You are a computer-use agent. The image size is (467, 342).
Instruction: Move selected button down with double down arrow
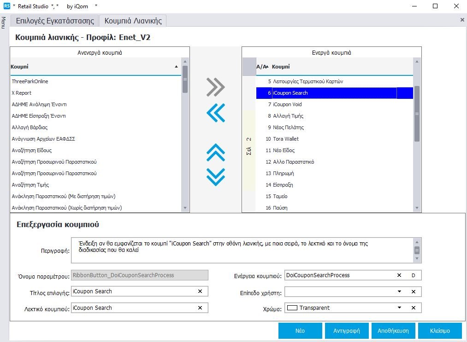click(216, 177)
